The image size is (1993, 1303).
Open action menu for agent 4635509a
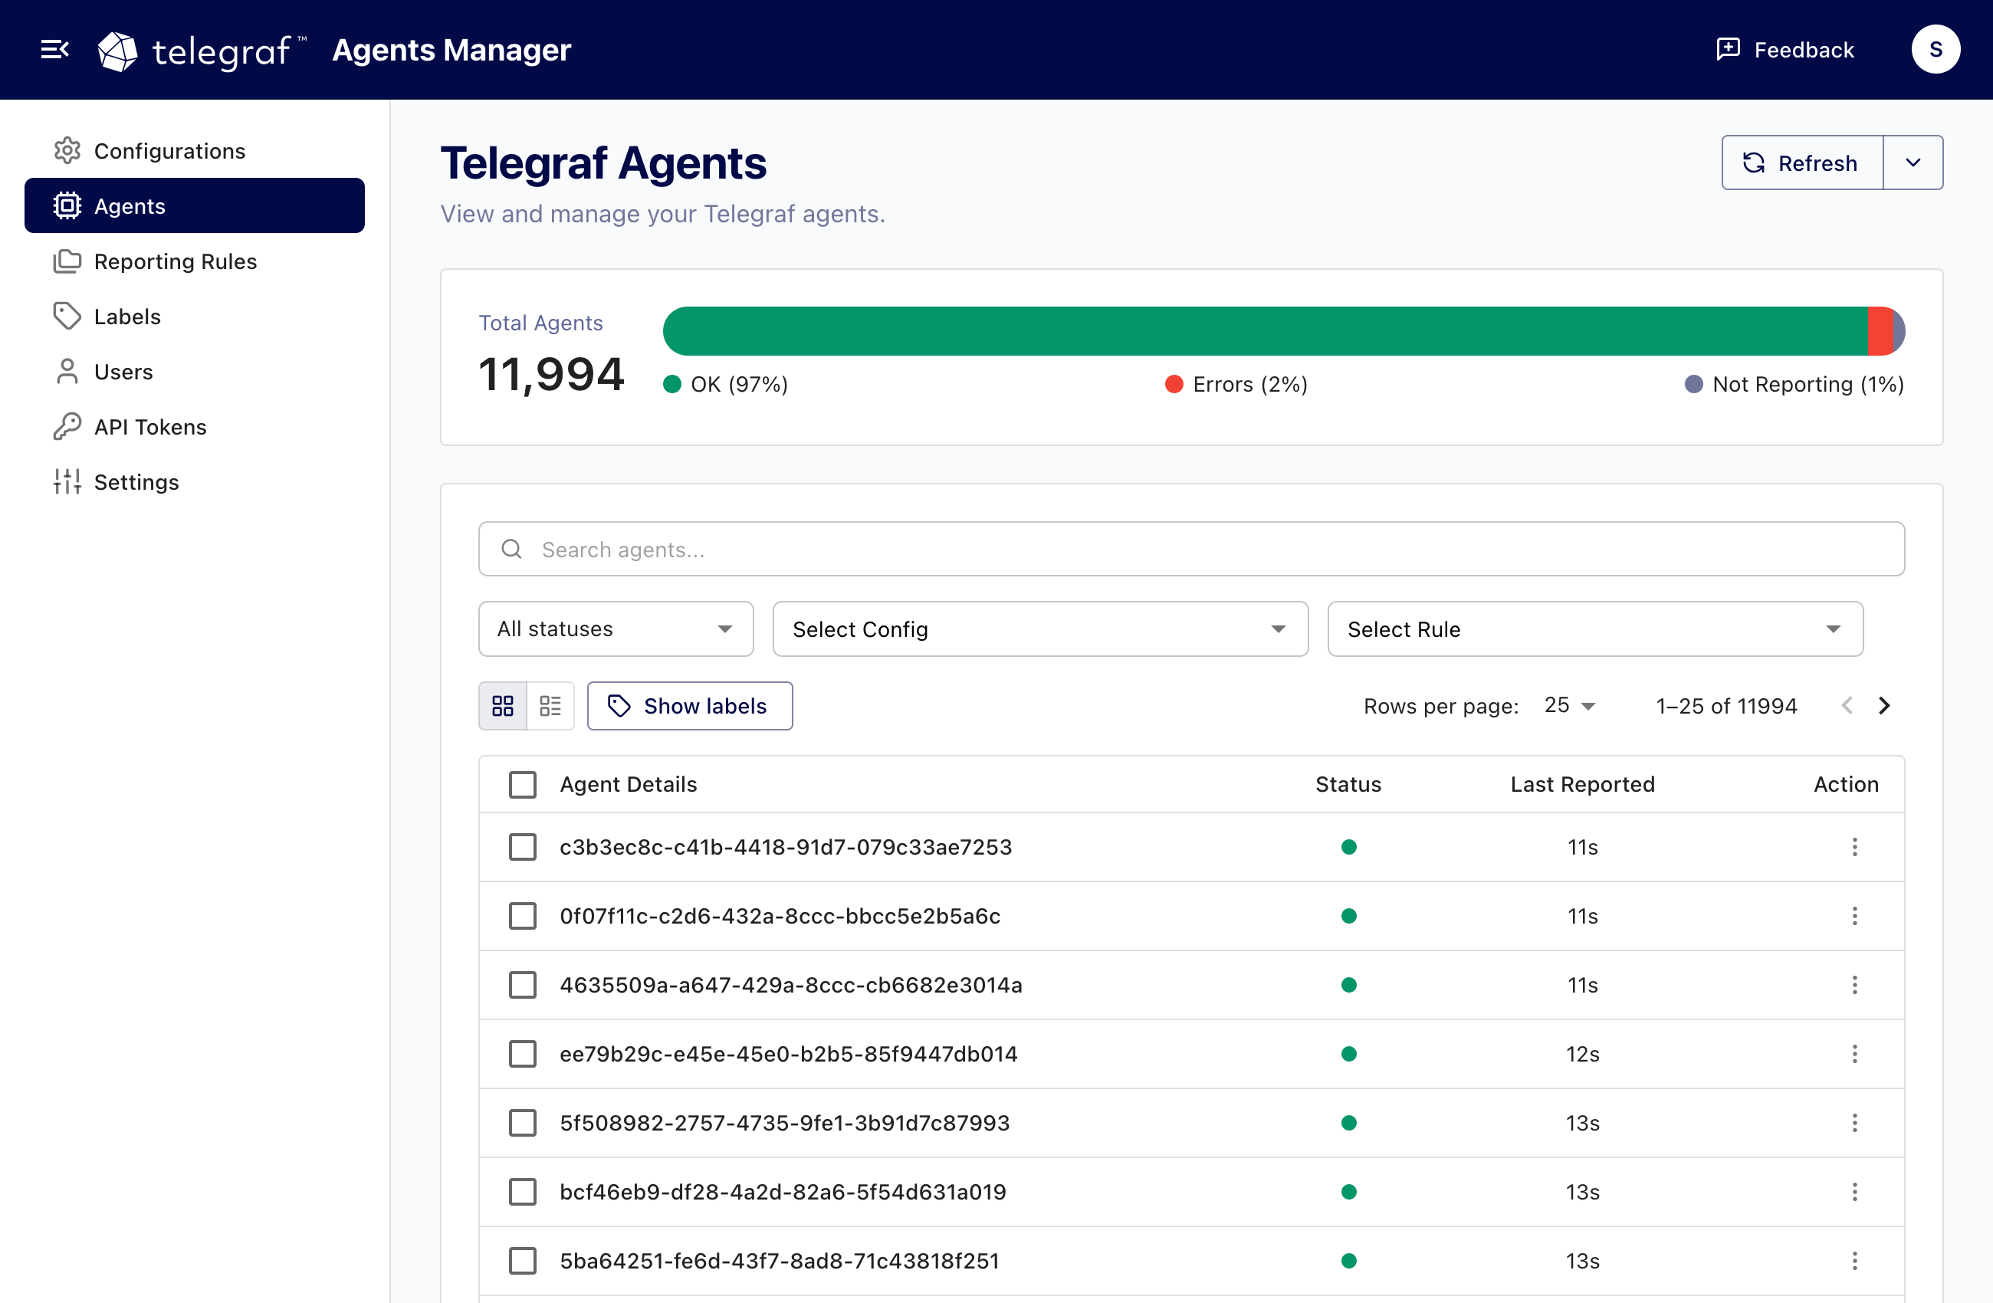pyautogui.click(x=1854, y=985)
